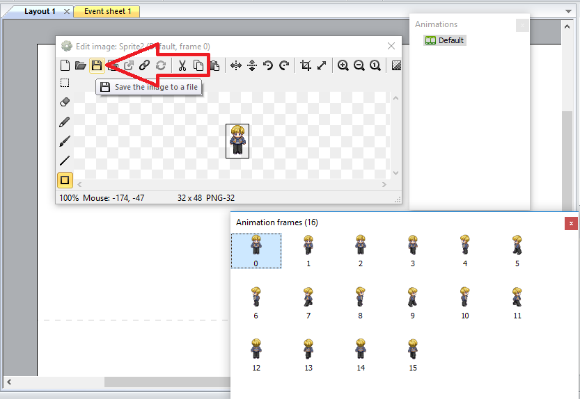Viewport: 580px width, 399px height.
Task: Switch to the Layout 1 tab
Action: (40, 11)
